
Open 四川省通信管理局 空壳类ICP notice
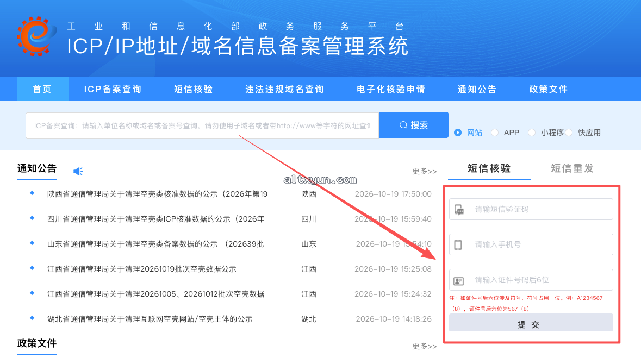[x=155, y=219]
